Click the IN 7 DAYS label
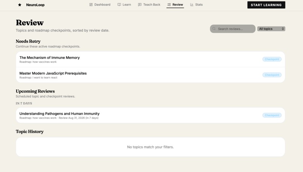This screenshot has height=172, width=303. 24,103
